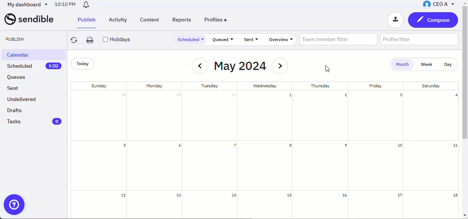Click the print calendar icon
The height and width of the screenshot is (219, 468).
pyautogui.click(x=90, y=40)
